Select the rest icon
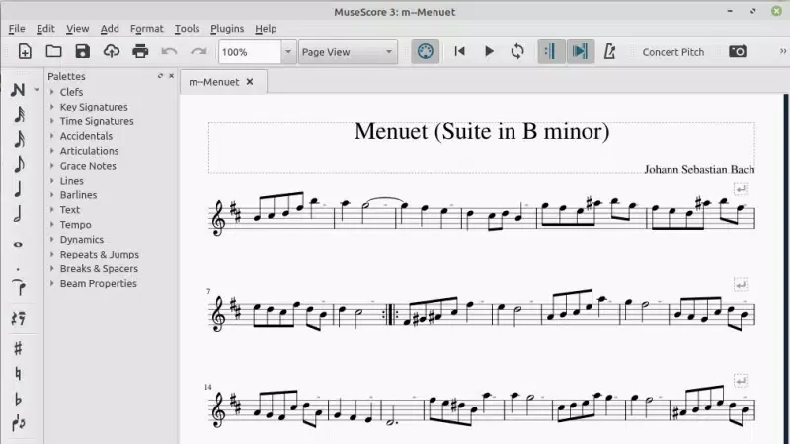790x444 pixels. [18, 318]
